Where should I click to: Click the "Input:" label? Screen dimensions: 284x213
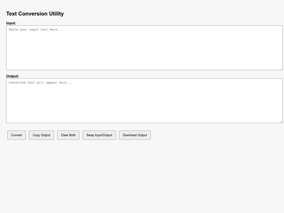[x=11, y=23]
